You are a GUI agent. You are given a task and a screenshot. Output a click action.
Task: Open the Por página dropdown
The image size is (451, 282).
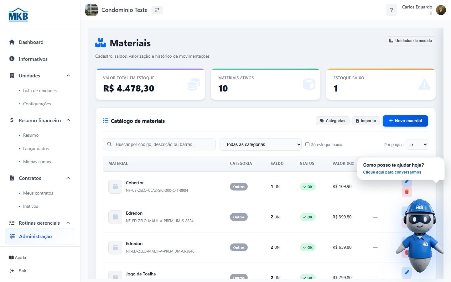click(417, 144)
